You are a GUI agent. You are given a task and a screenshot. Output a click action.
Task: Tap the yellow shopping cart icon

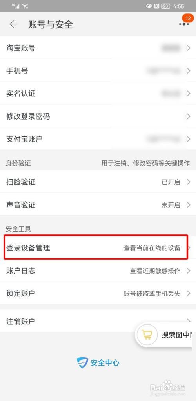147,335
